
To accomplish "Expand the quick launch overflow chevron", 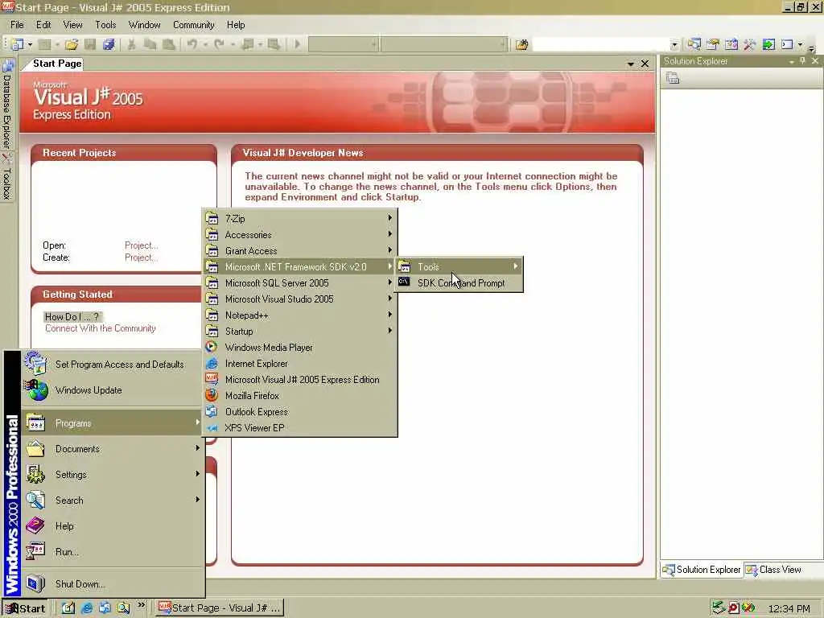I will pos(141,605).
